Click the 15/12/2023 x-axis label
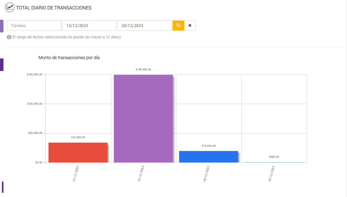The height and width of the screenshot is (197, 347). click(x=141, y=174)
